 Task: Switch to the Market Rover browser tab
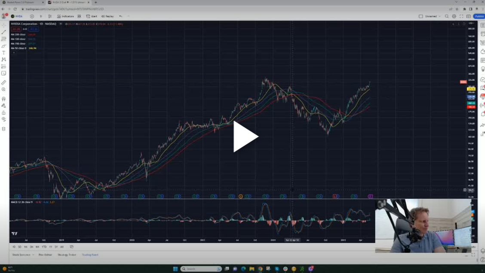(x=22, y=2)
